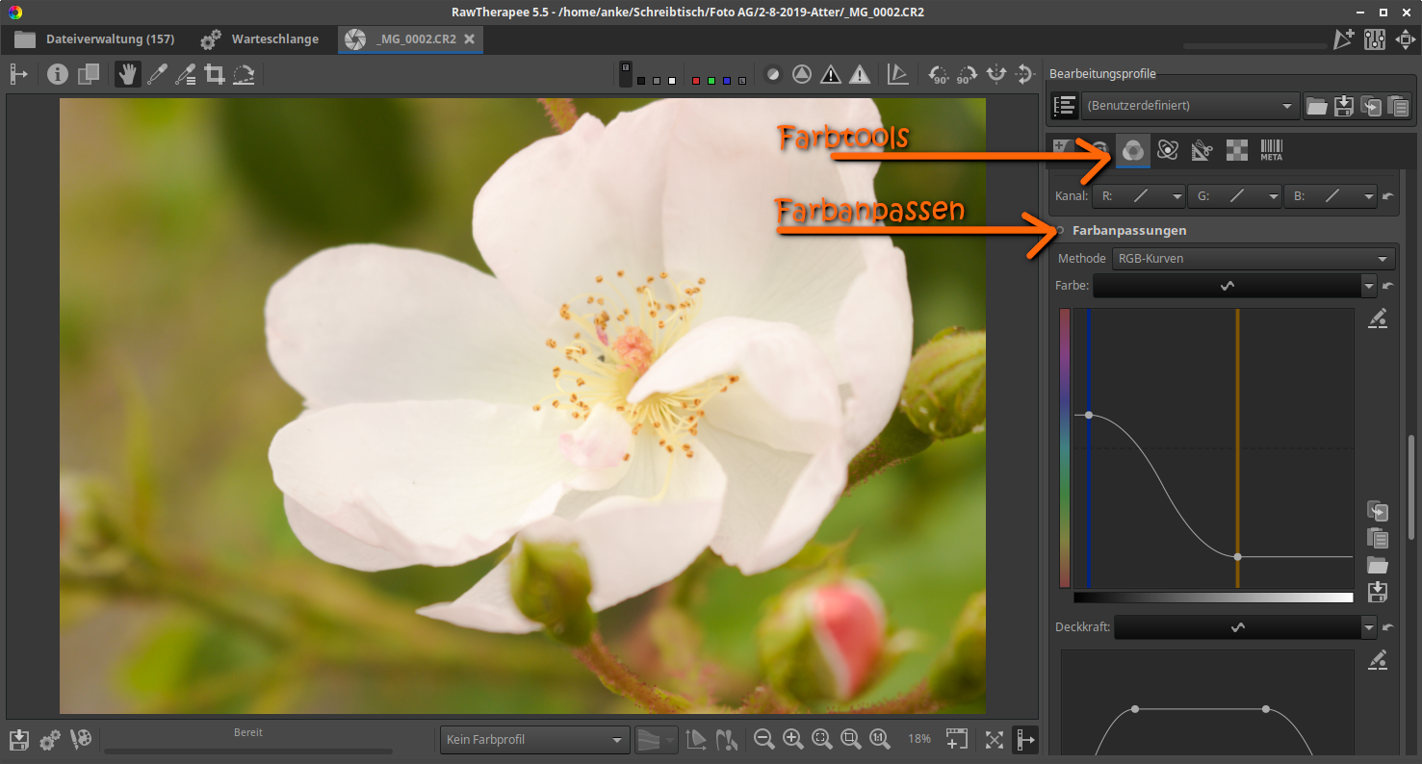This screenshot has height=764, width=1422.
Task: Close the _MG_0002.CR2 editor tab
Action: click(x=469, y=39)
